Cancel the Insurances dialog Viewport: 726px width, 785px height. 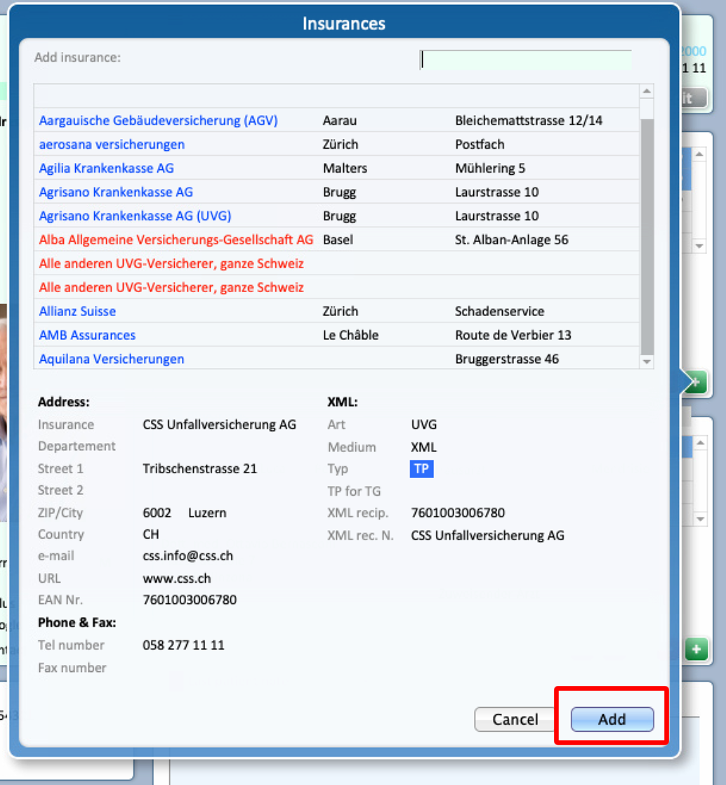[x=515, y=719]
